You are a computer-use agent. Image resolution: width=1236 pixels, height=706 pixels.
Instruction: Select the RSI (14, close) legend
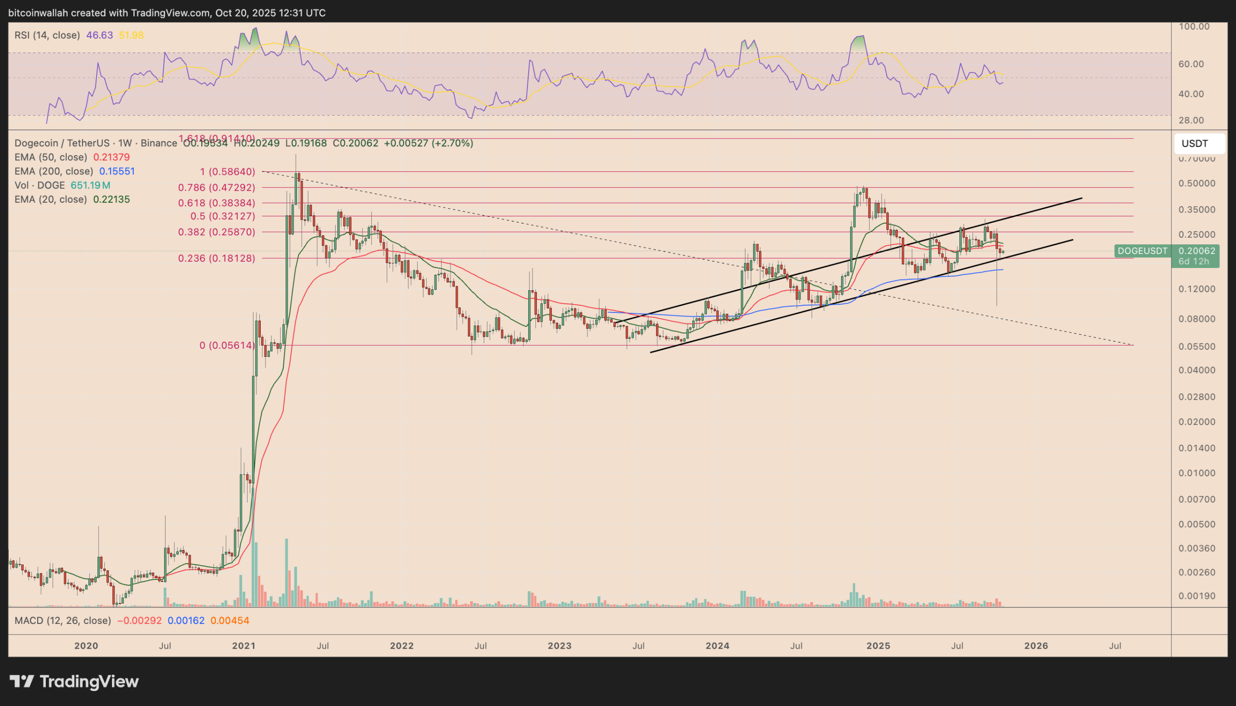pyautogui.click(x=47, y=35)
